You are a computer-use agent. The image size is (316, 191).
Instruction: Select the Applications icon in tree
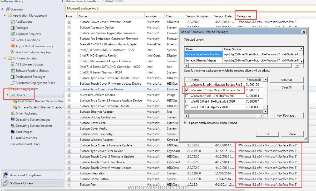coord(13,22)
